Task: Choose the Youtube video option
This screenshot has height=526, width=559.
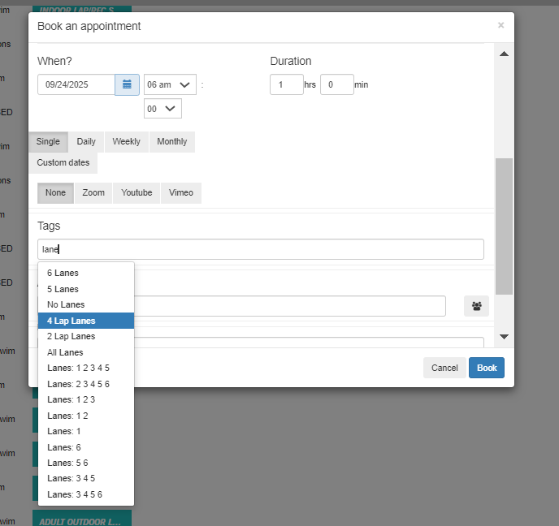Action: (136, 193)
